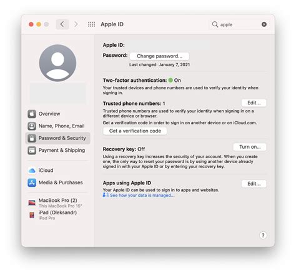Click Get a verification code
Image resolution: width=296 pixels, height=275 pixels.
pyautogui.click(x=135, y=131)
